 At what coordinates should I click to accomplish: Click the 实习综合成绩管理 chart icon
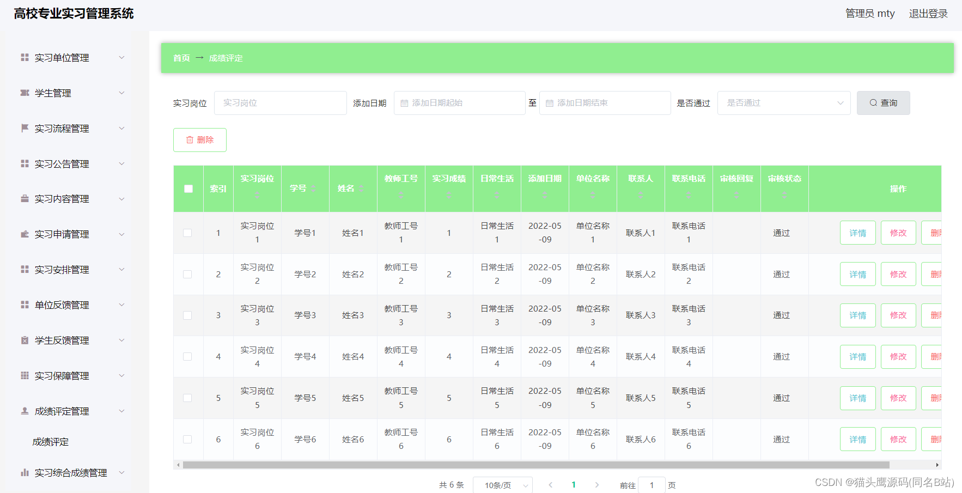coord(25,472)
